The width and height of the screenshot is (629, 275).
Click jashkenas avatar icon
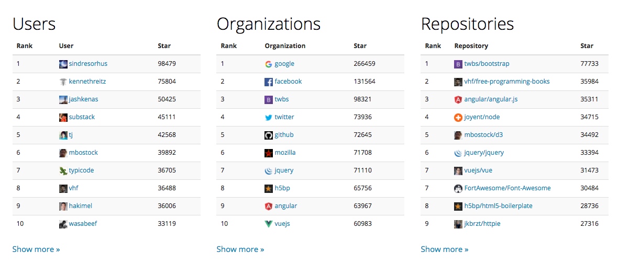pos(63,99)
